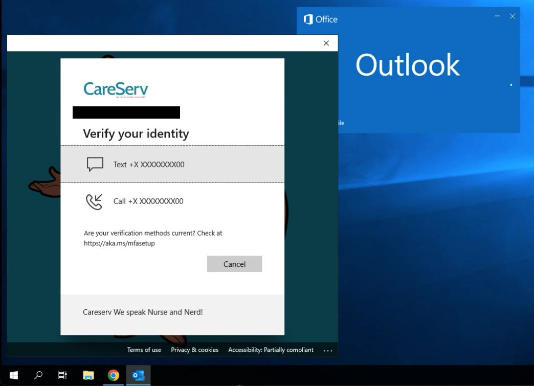
Task: Click the CareServ logo
Action: point(116,90)
